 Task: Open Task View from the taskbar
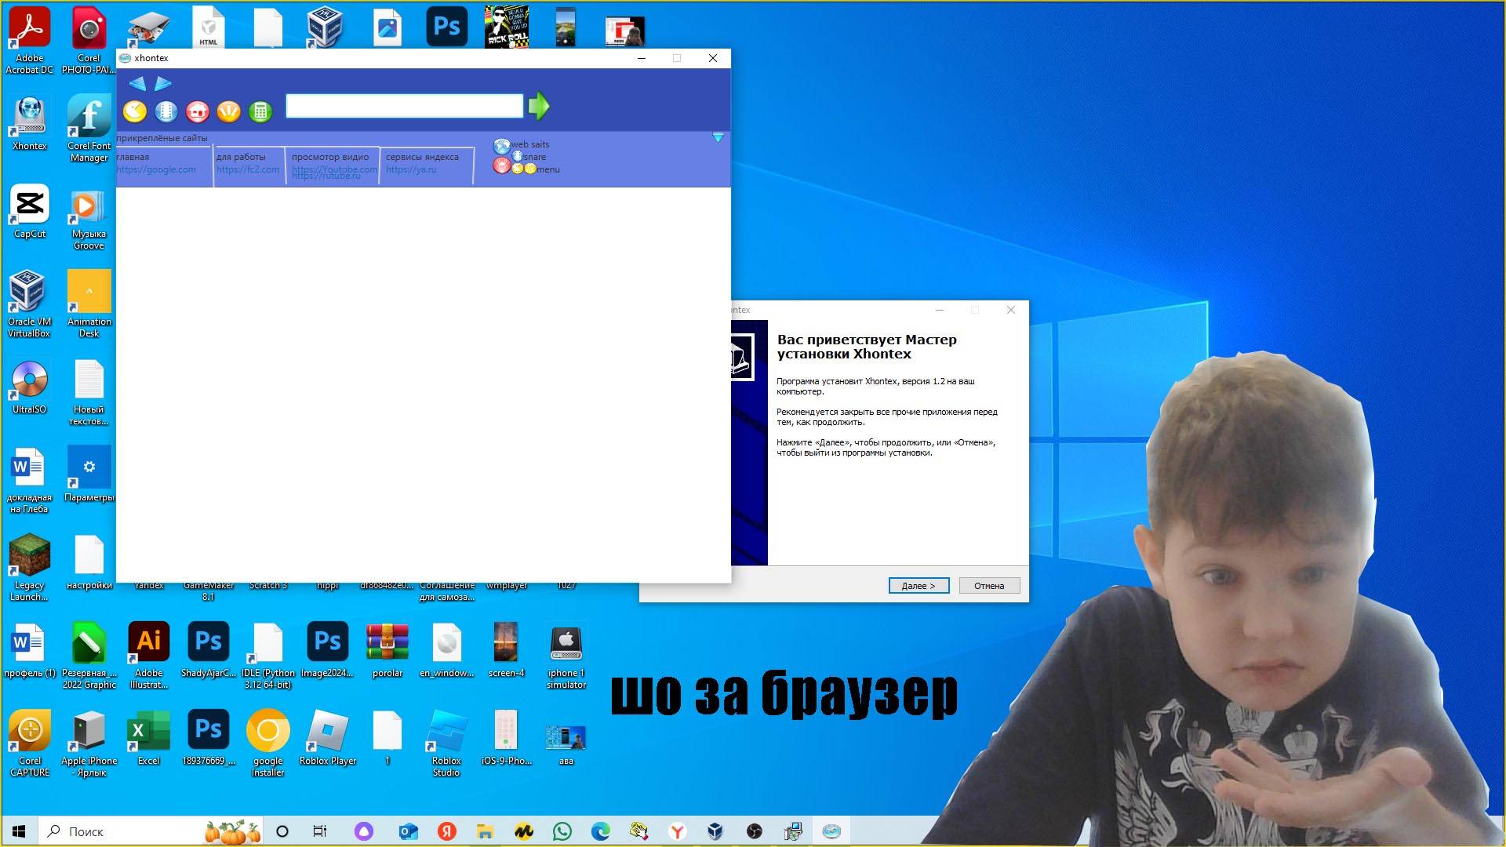tap(319, 831)
